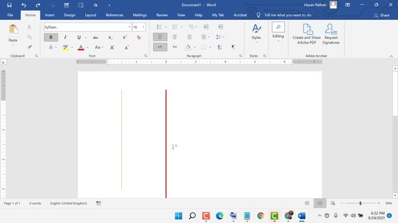Align paragraph to the right
The image size is (398, 223).
pos(189,37)
